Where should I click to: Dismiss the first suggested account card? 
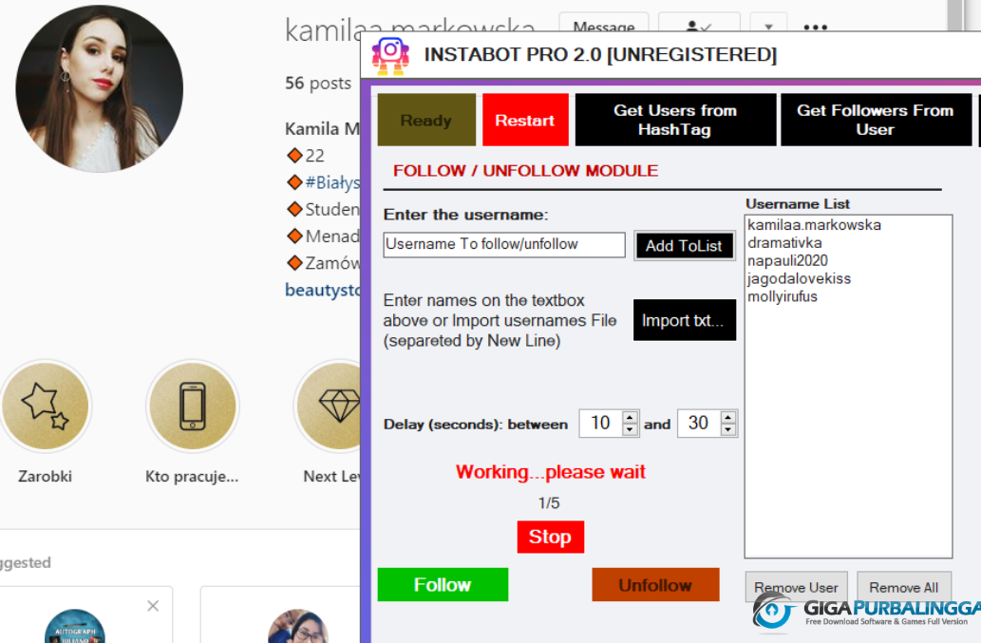coord(153,605)
